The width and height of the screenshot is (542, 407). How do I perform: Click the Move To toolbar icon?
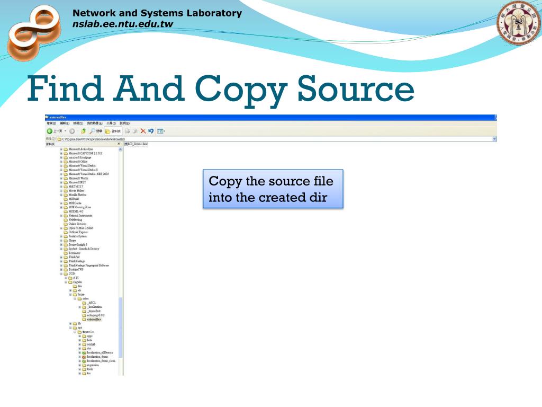(x=128, y=131)
